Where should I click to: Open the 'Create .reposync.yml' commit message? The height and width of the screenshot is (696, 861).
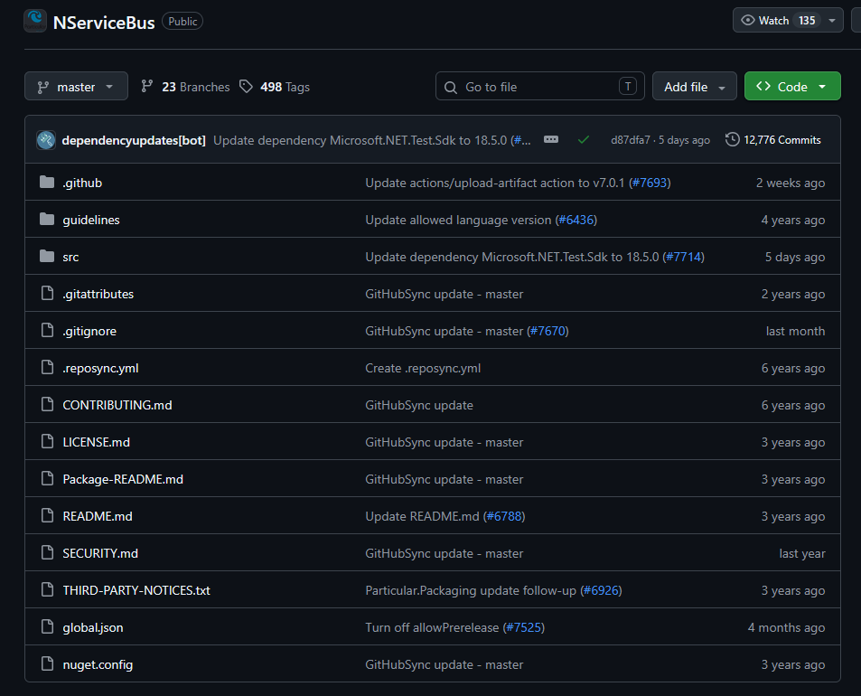click(x=423, y=368)
